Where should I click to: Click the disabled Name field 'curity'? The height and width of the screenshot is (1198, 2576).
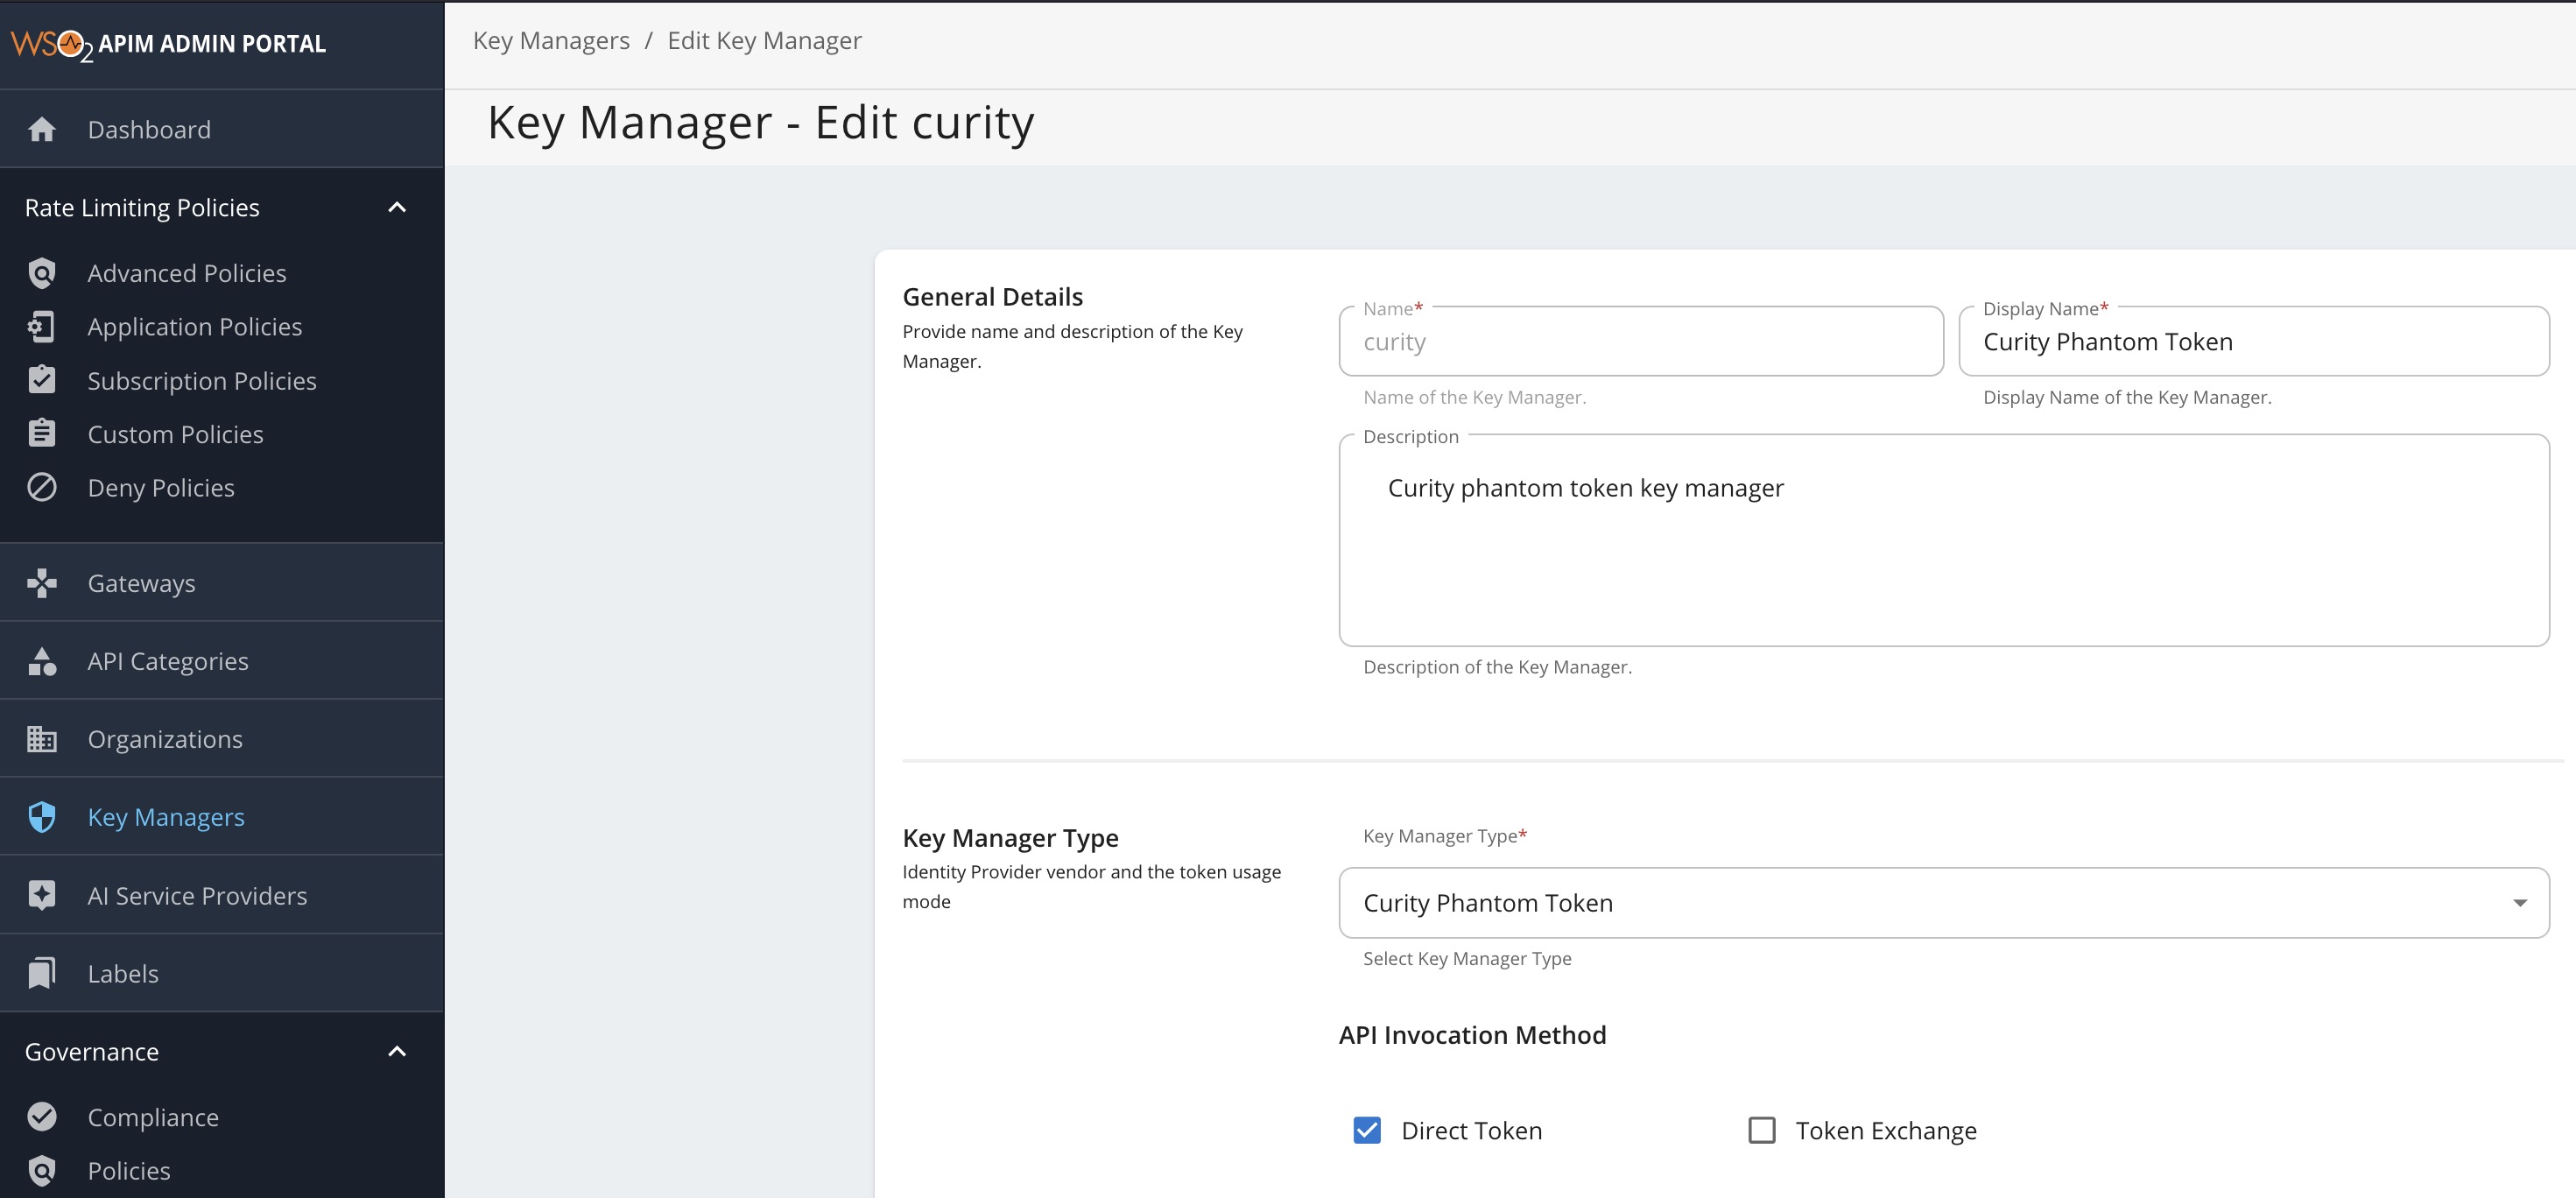click(1641, 342)
